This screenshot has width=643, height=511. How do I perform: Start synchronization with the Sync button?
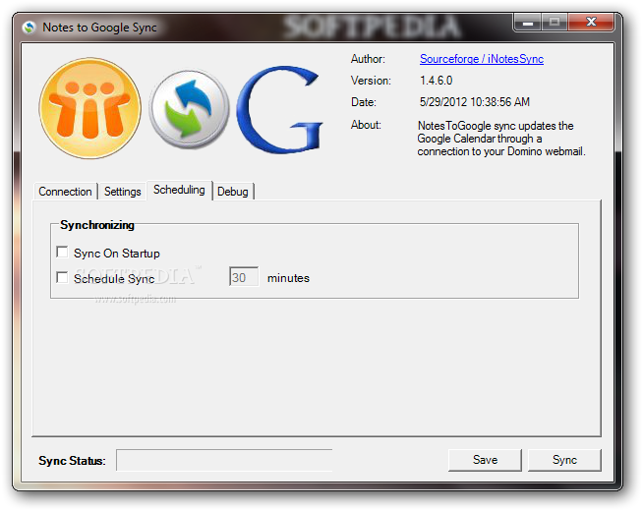(564, 460)
